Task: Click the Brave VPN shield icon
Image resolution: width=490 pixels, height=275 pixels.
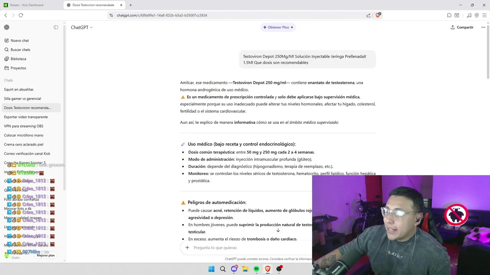Action: pyautogui.click(x=477, y=15)
